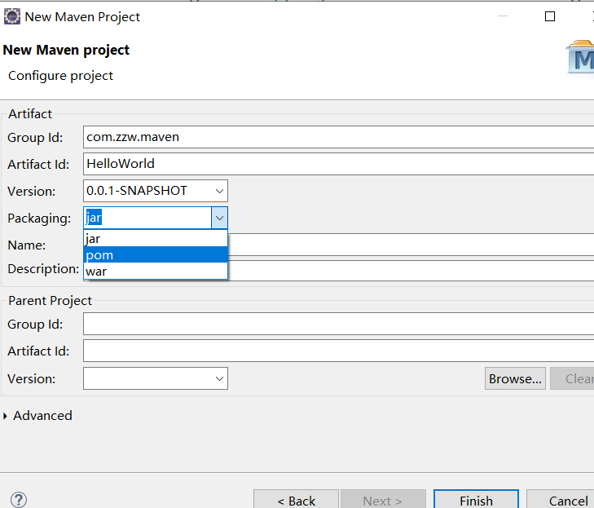This screenshot has width=594, height=508.
Task: Click the disabled Next > button
Action: pyautogui.click(x=383, y=501)
